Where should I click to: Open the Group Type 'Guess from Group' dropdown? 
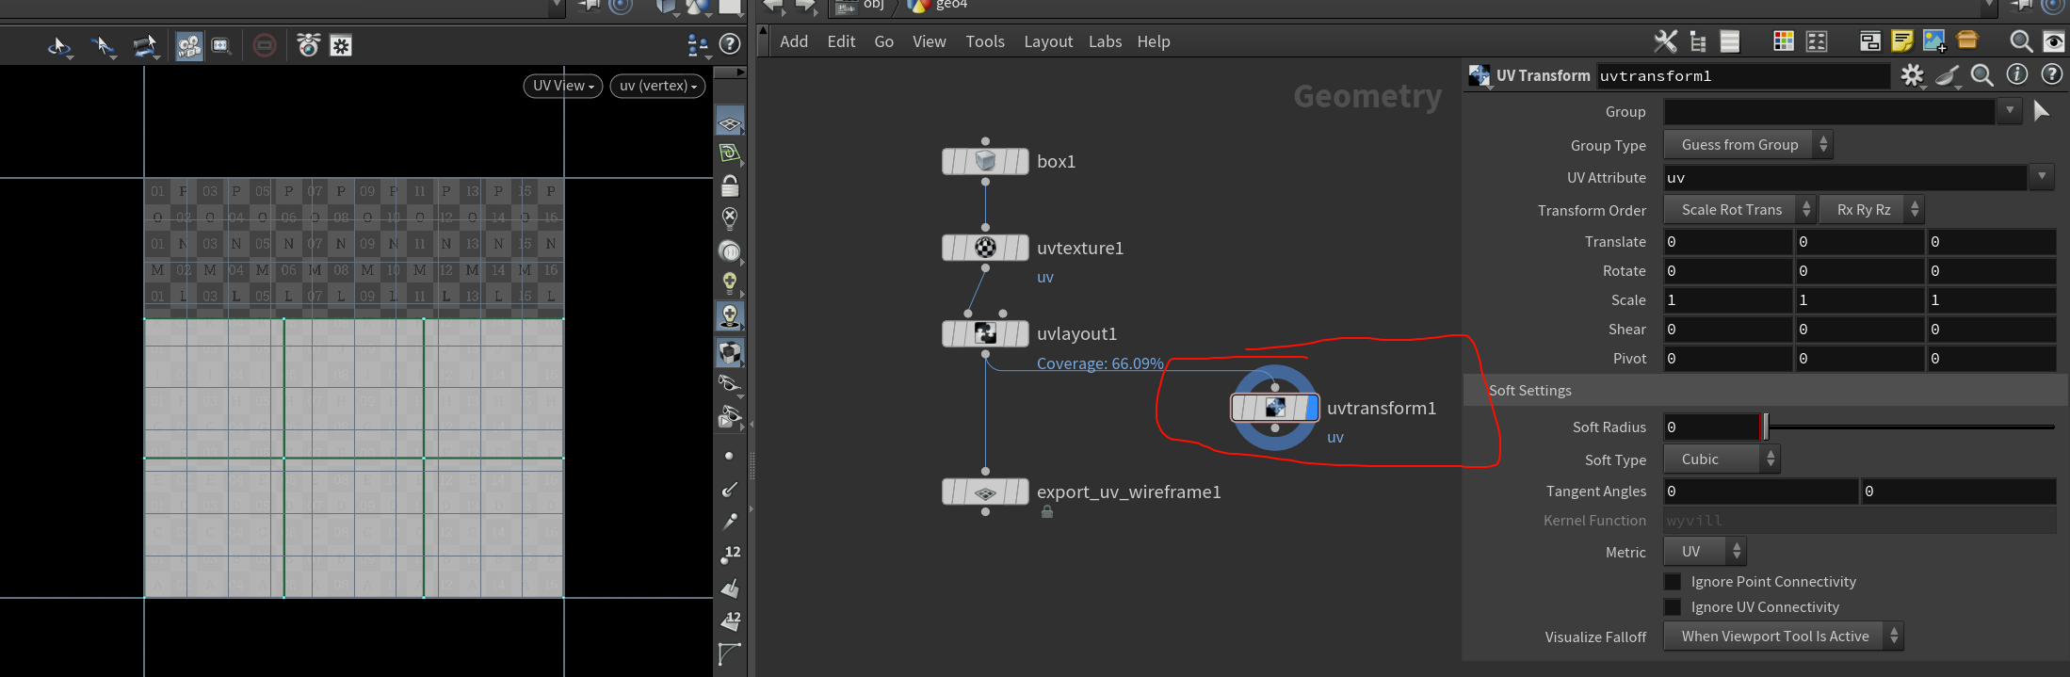point(1748,145)
